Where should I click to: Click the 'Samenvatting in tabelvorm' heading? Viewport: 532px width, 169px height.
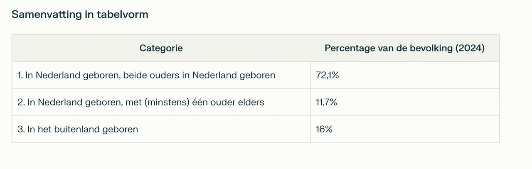(x=80, y=14)
